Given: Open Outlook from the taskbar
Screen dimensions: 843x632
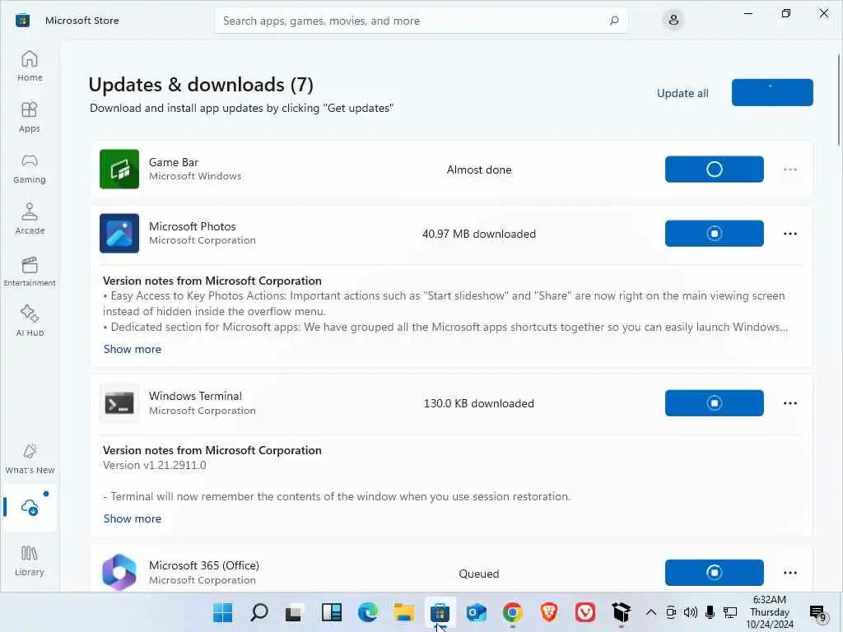Looking at the screenshot, I should [477, 612].
